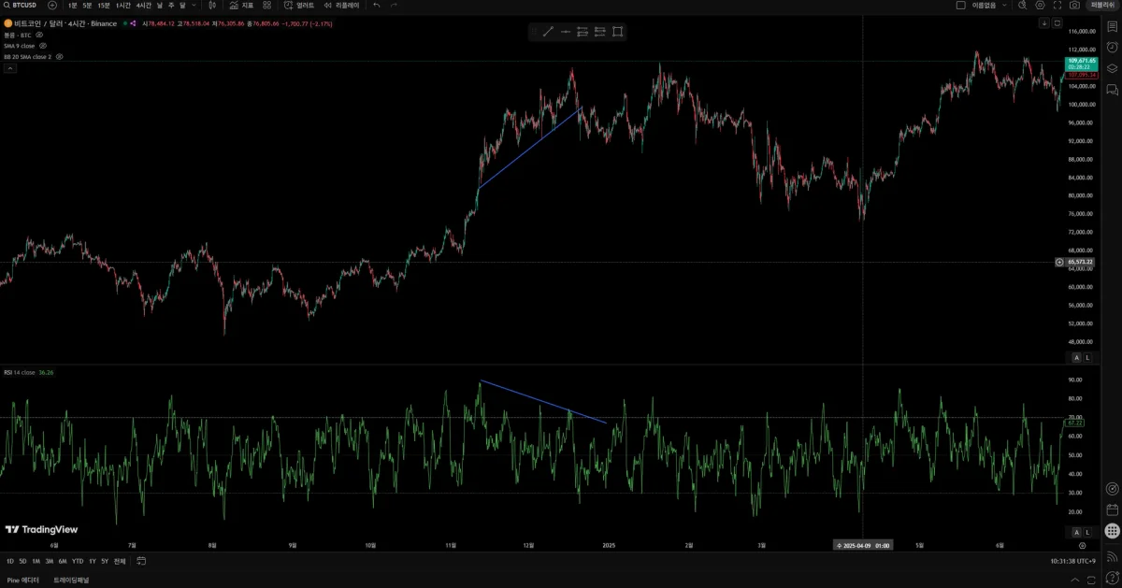Select the 1분 timeframe

pos(73,5)
